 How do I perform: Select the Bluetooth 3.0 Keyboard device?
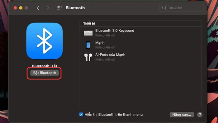[x=140, y=33]
